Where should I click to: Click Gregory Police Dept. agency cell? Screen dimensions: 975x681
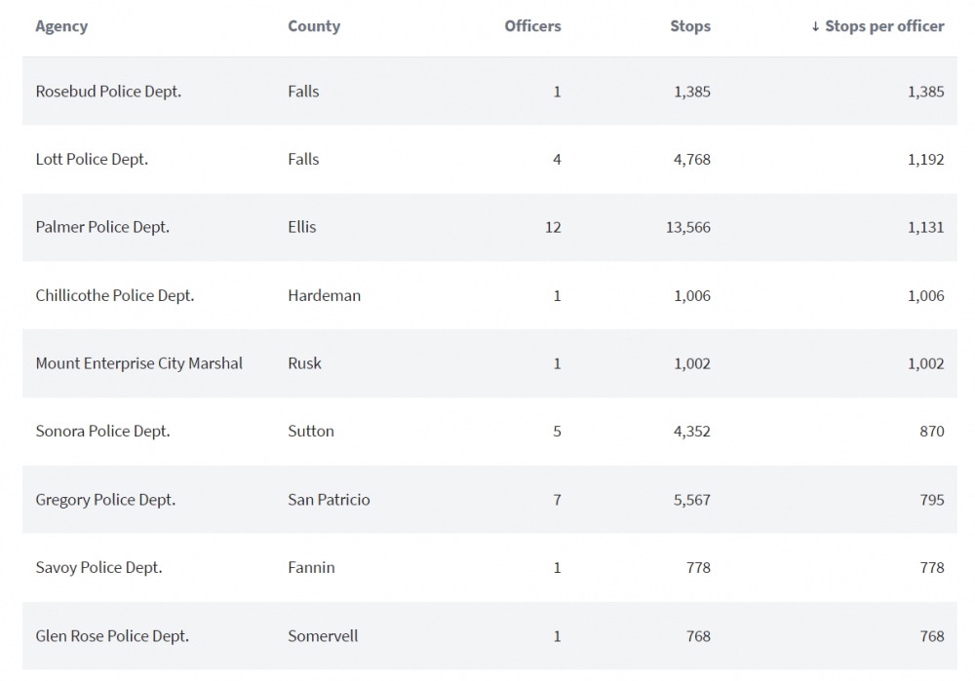point(105,500)
